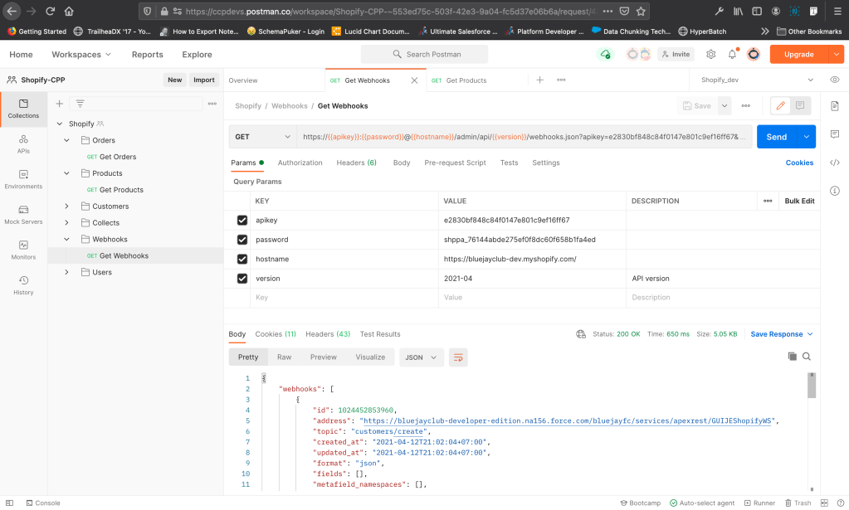Screen dimensions: 849x510
Task: Open Mock Servers in the sidebar
Action: (x=23, y=214)
